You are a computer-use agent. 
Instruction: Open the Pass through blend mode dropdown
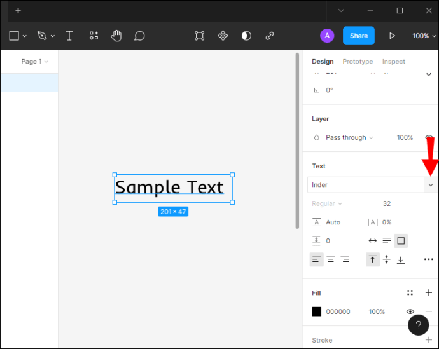click(x=349, y=137)
